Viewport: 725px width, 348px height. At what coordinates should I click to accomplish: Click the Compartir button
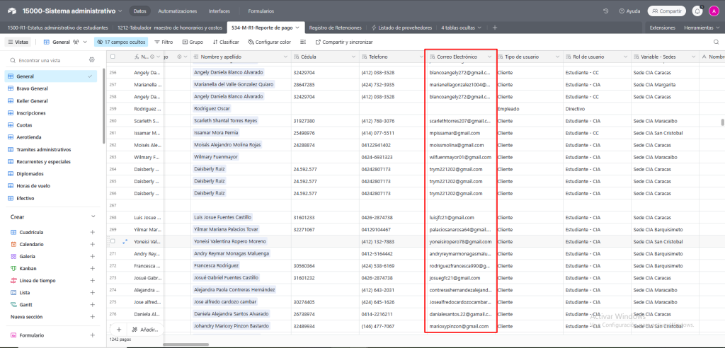click(x=666, y=11)
